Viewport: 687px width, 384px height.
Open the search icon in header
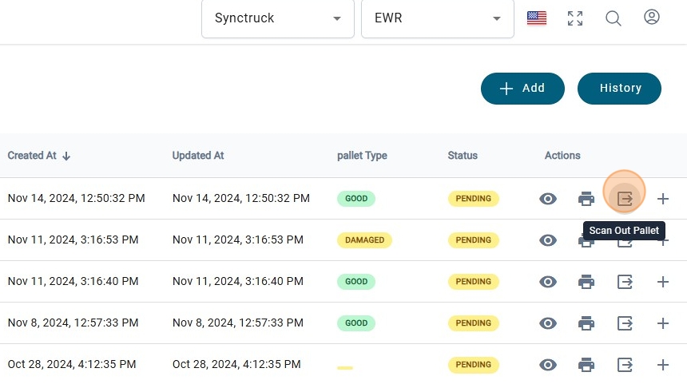click(x=614, y=18)
